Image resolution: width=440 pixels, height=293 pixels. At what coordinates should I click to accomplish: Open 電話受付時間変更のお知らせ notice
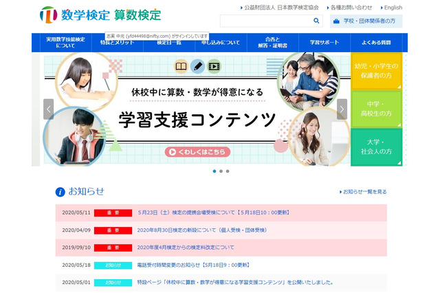193,265
